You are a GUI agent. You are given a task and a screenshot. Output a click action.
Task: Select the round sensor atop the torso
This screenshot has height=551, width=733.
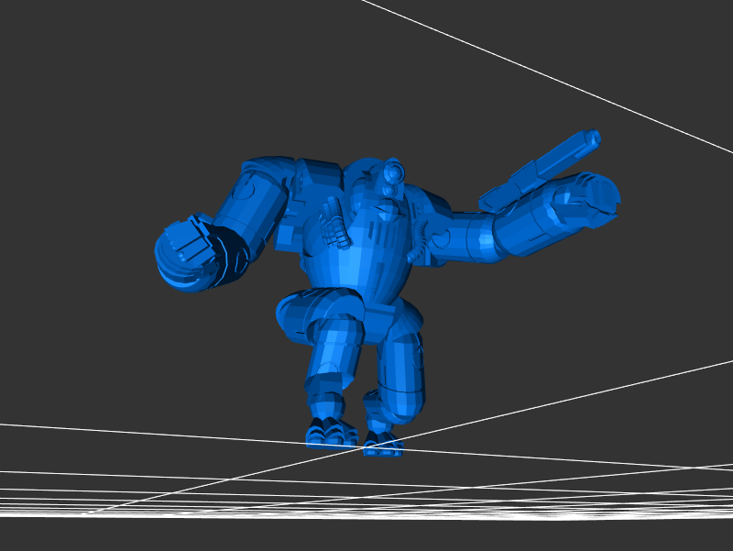[393, 171]
